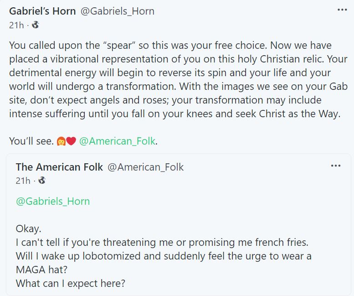This screenshot has height=296, width=354.
Task: Click the @Gabriels_Horn handle in the post header
Action: coord(118,11)
